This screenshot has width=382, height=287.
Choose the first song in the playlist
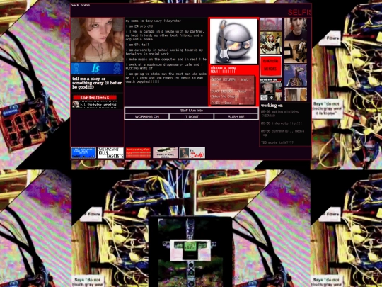point(232,82)
